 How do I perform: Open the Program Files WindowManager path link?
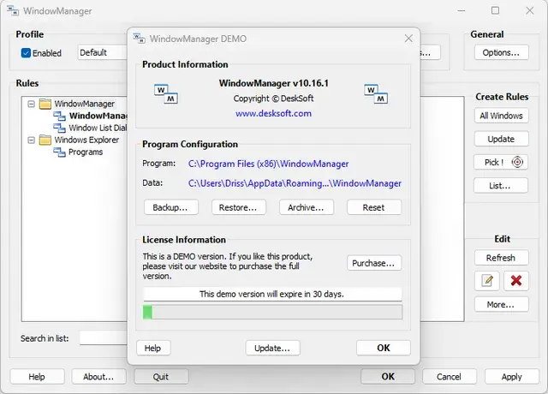point(268,164)
